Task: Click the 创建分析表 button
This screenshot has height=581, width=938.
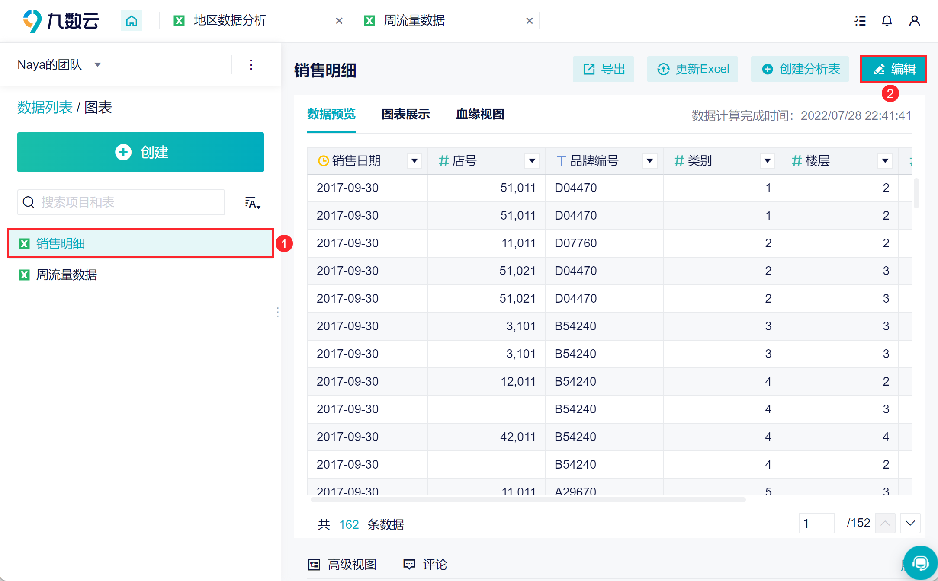Action: pos(801,69)
